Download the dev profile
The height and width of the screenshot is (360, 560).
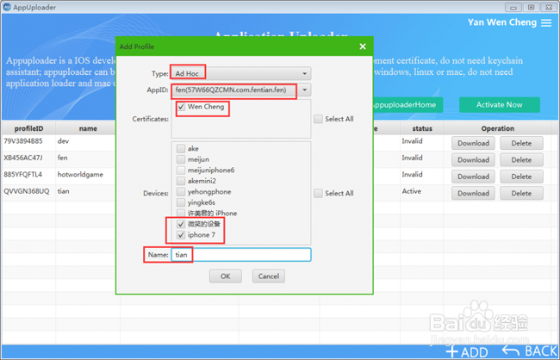pyautogui.click(x=473, y=143)
